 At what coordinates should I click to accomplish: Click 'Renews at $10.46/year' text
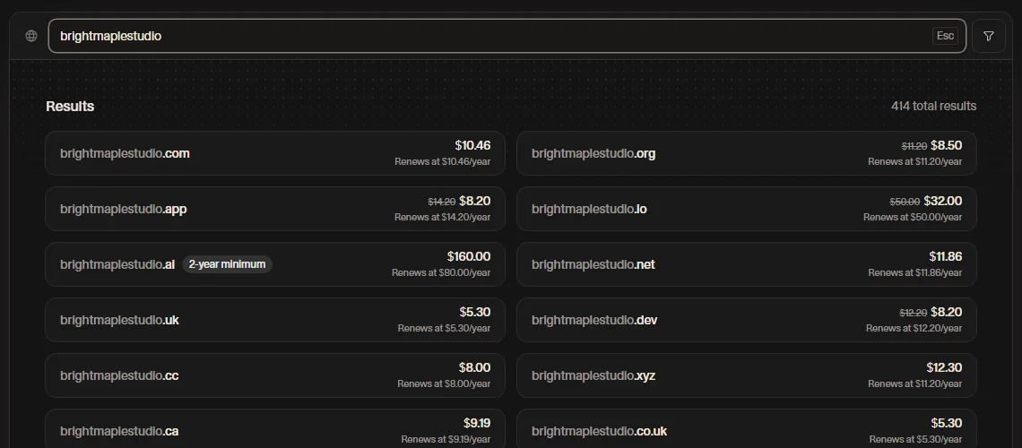coord(443,161)
